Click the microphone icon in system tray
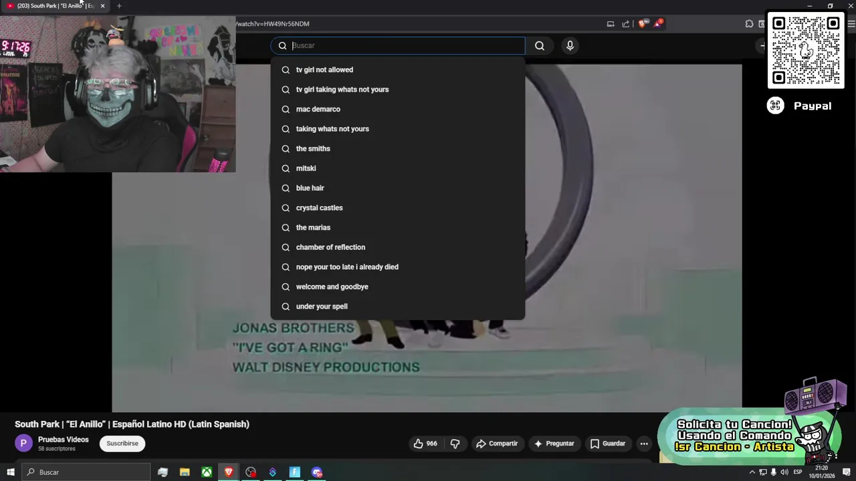 click(x=774, y=472)
